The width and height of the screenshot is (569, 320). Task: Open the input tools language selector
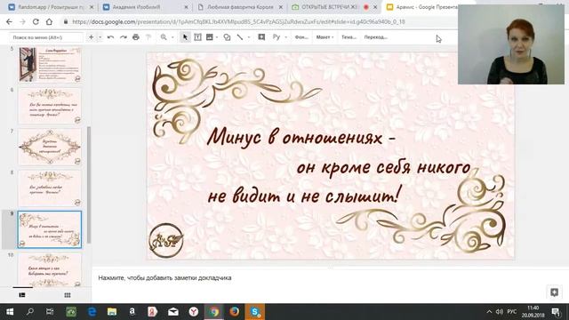276,37
